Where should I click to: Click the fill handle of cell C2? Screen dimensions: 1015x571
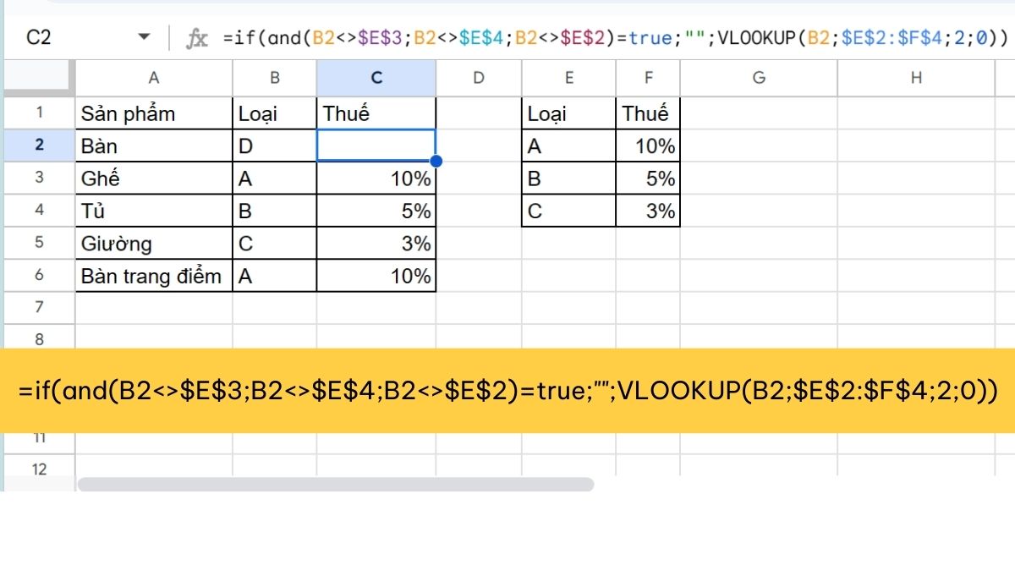436,161
